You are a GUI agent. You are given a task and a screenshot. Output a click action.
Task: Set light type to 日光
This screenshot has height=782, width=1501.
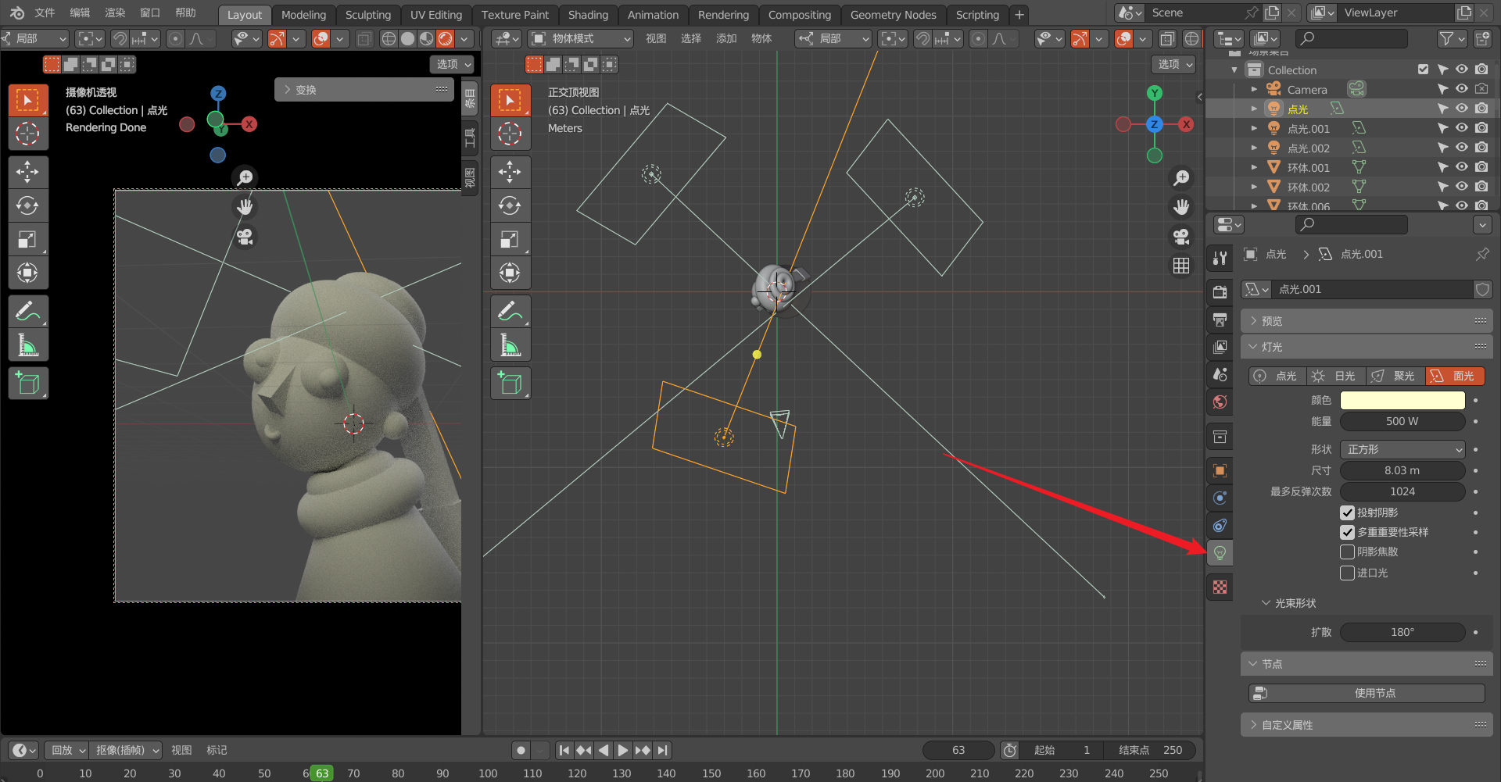coord(1336,376)
